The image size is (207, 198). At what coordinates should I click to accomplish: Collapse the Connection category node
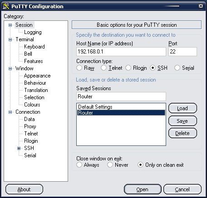10,112
